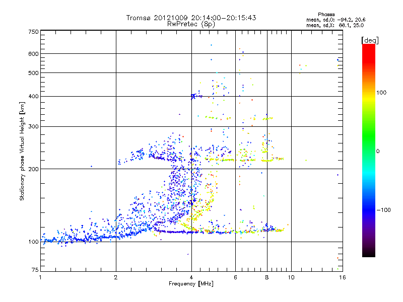This screenshot has width=403, height=302.
Task: Click the '[deg]' colorbar unit label
Action: coord(370,40)
